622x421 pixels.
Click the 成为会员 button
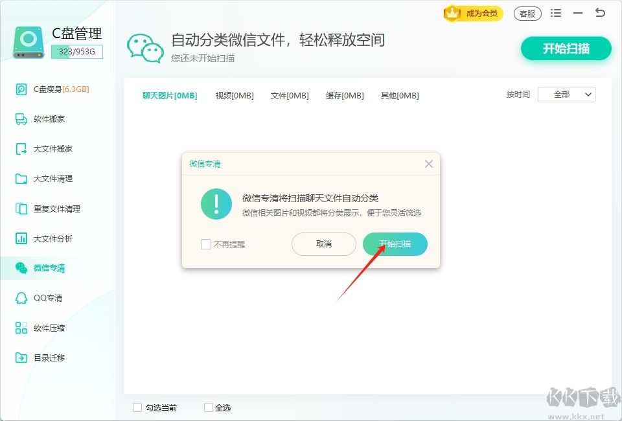point(473,14)
